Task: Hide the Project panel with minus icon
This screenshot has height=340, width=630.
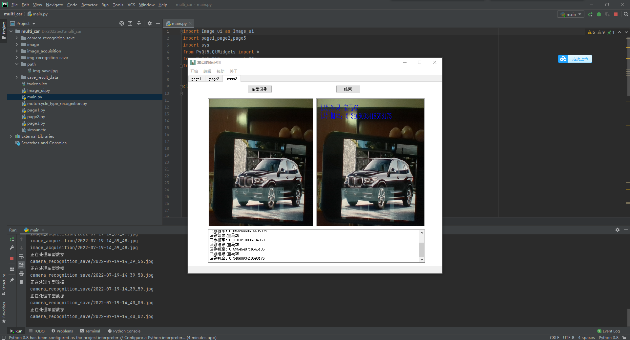Action: [x=158, y=23]
